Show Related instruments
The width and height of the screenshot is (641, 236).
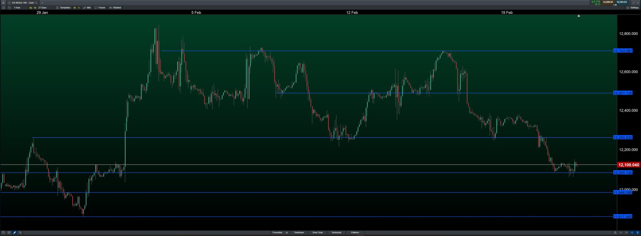tap(115, 8)
